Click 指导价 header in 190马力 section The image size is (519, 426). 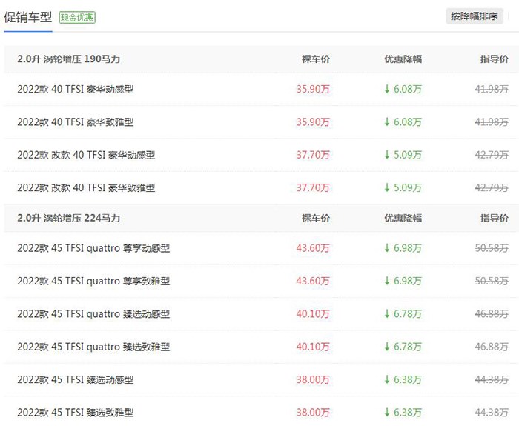495,59
